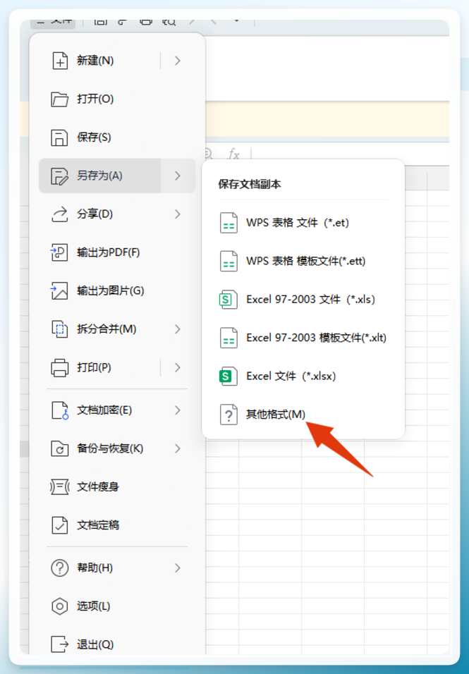Screen dimensions: 469x674
Task: Click the 新建(N) new document icon
Action: tap(60, 61)
